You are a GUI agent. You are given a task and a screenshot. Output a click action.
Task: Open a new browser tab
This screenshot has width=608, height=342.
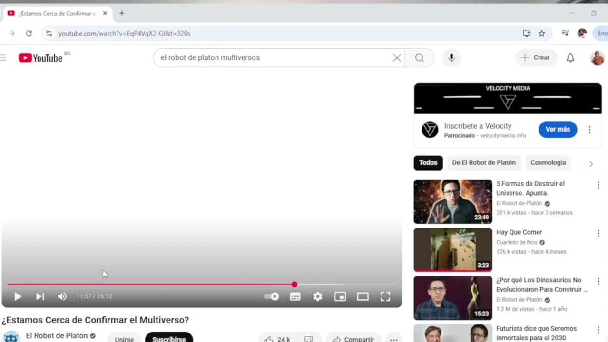pyautogui.click(x=122, y=13)
